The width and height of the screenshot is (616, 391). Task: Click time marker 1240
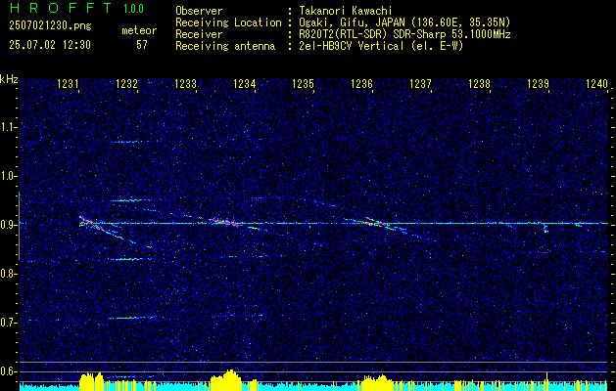[x=596, y=84]
